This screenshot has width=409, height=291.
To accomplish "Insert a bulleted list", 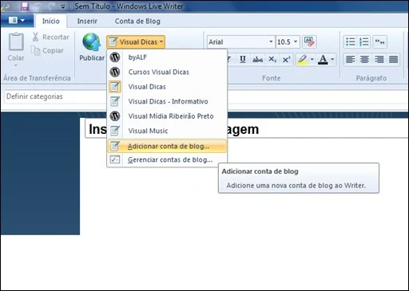I will (x=350, y=41).
